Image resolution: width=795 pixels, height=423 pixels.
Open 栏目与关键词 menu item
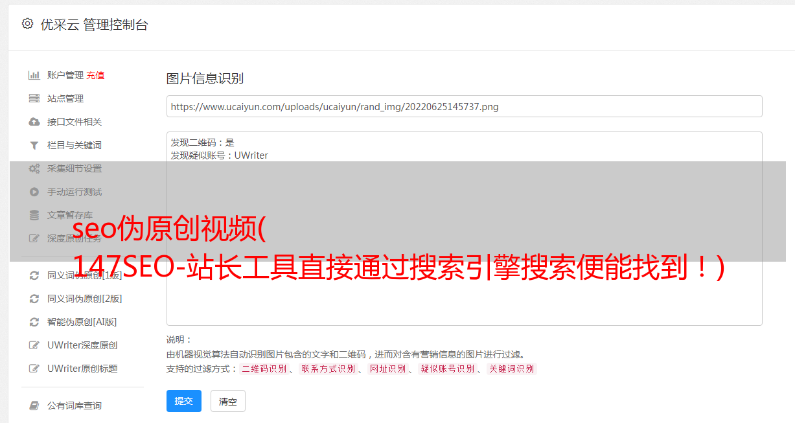point(75,145)
